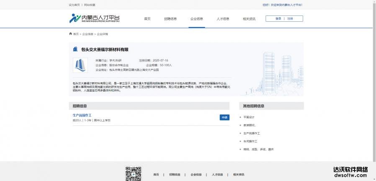Go to 企业信息 via breadcrumb

[x=88, y=34]
